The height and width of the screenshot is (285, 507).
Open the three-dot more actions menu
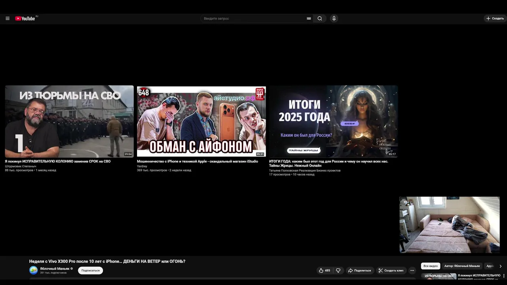click(412, 270)
